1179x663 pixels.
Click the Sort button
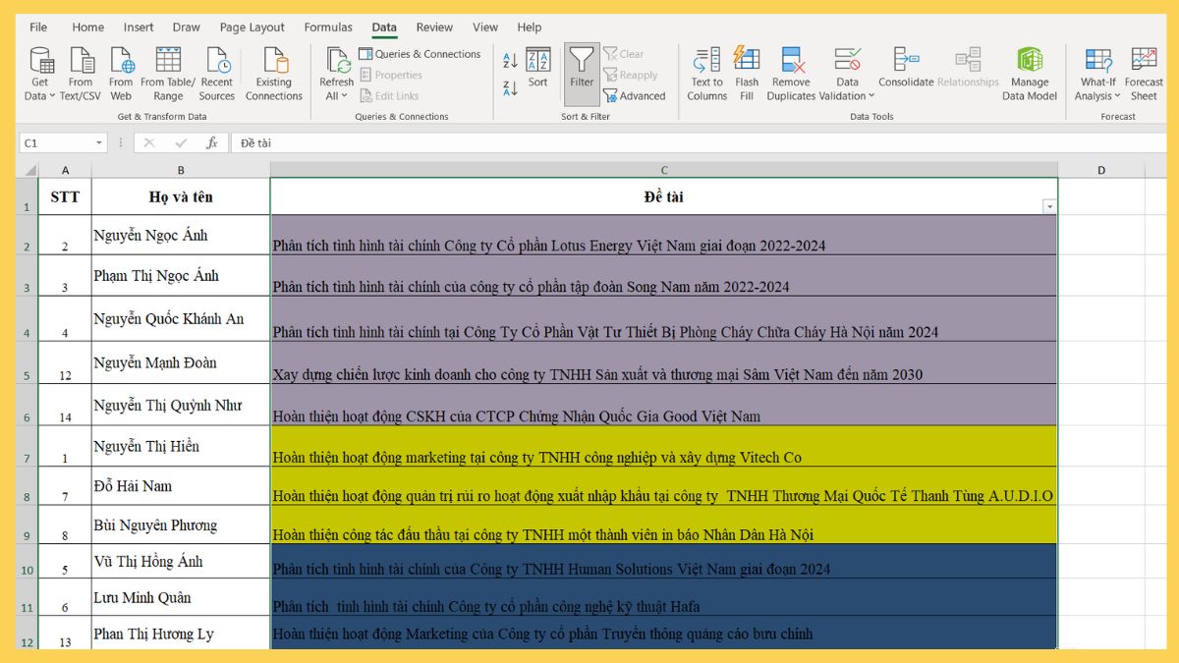tap(537, 73)
